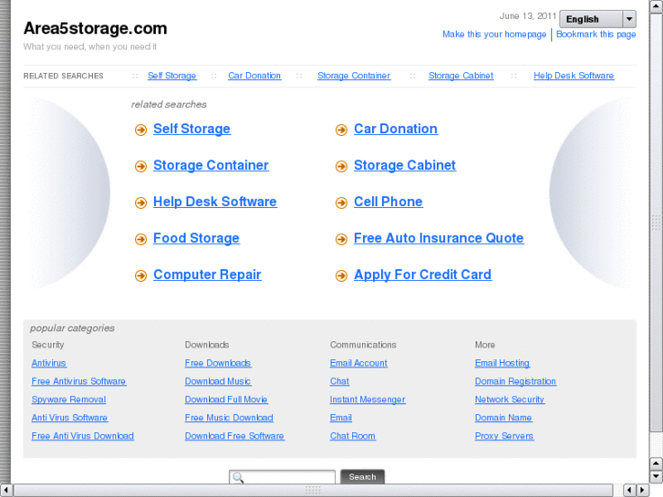The width and height of the screenshot is (663, 497).
Task: Choose Domain Name link
Action: 503,418
